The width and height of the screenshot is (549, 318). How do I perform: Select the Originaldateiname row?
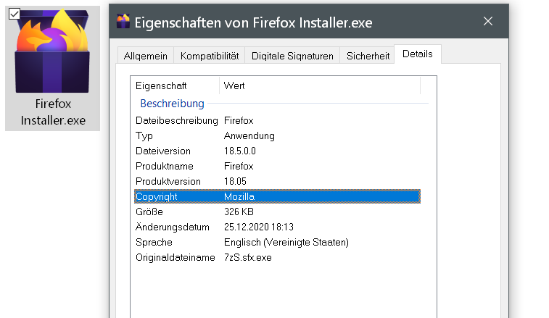point(276,257)
